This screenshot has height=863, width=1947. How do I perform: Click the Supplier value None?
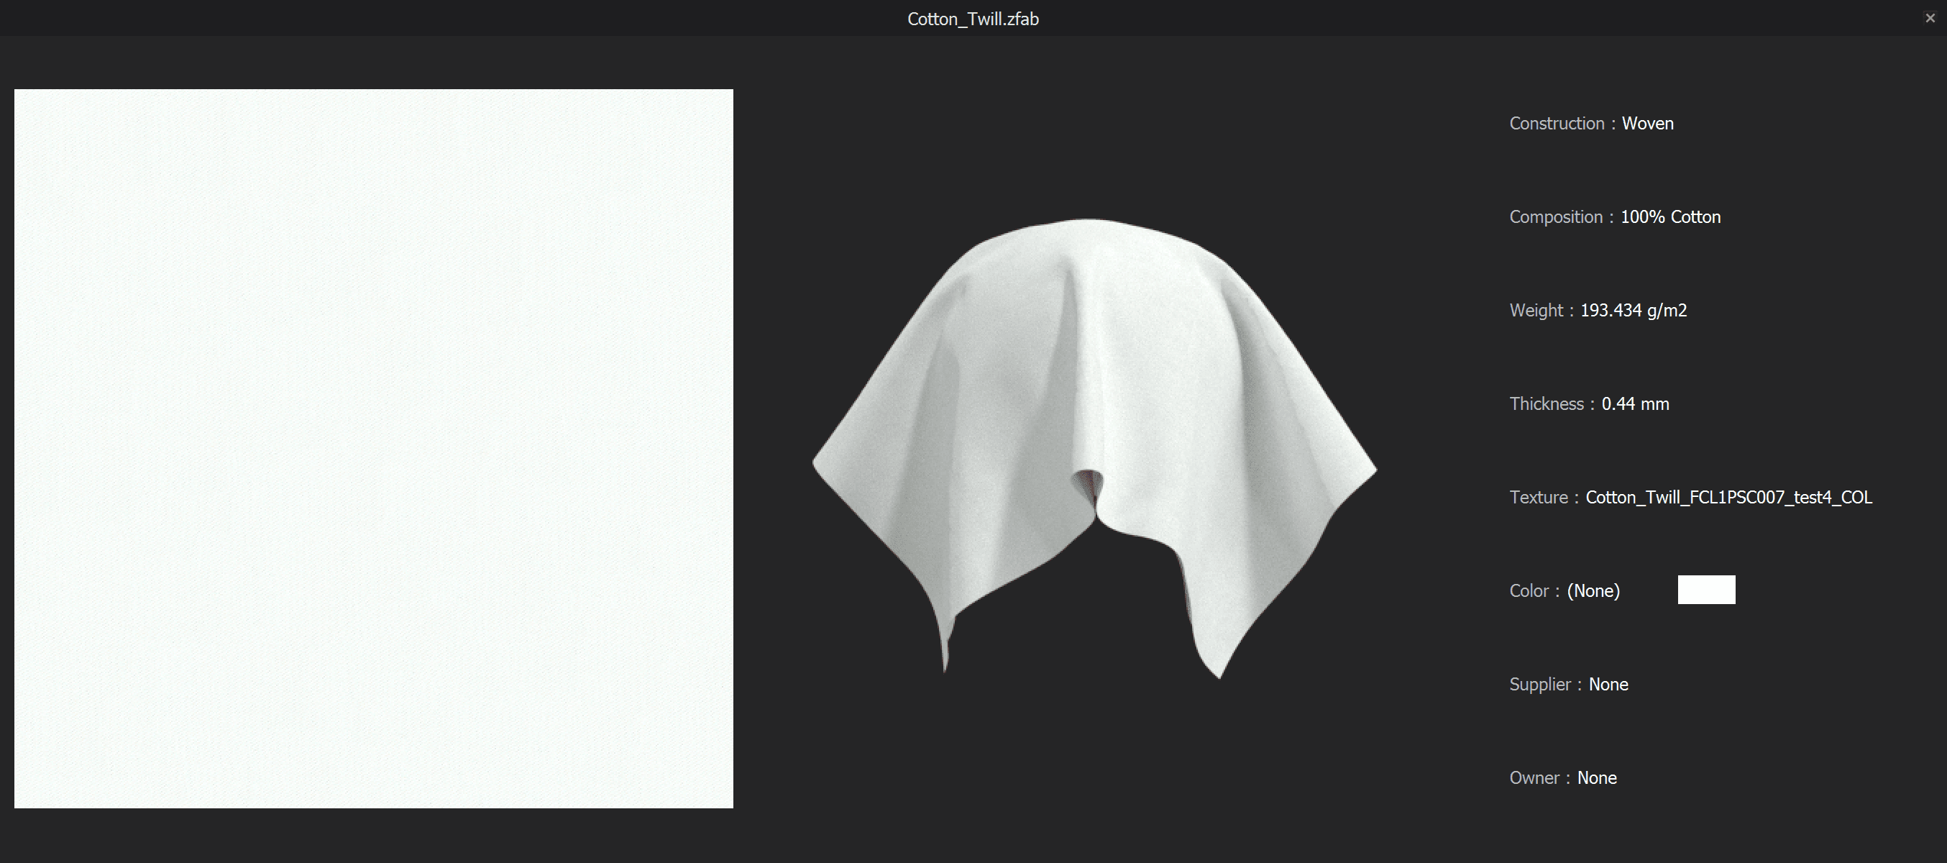(1608, 685)
